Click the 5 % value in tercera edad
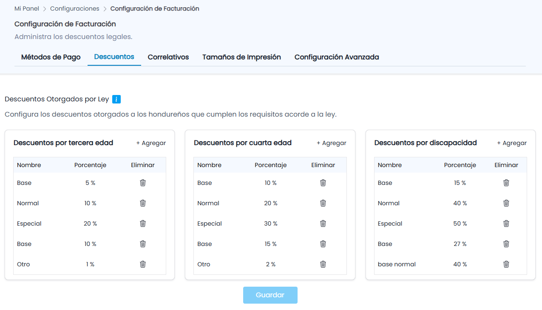Screen dimensions: 542x310 90,183
